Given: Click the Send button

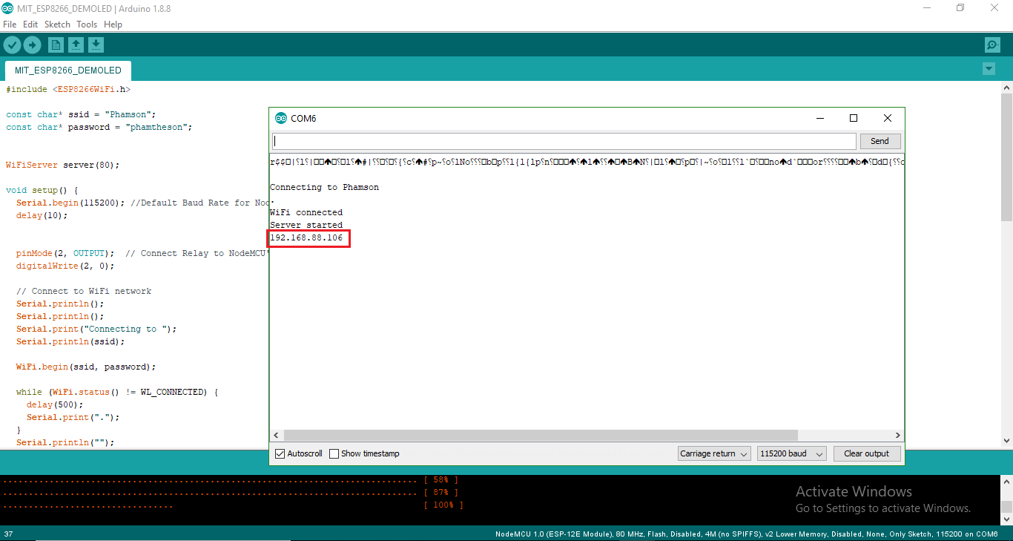Looking at the screenshot, I should point(880,141).
